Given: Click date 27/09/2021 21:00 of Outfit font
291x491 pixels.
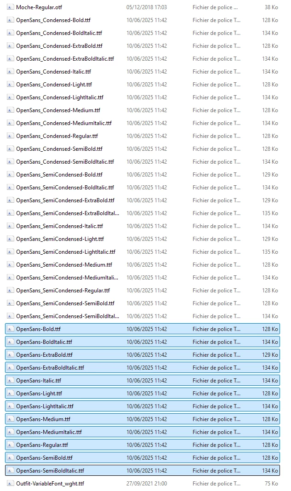Looking at the screenshot, I should pos(147,483).
